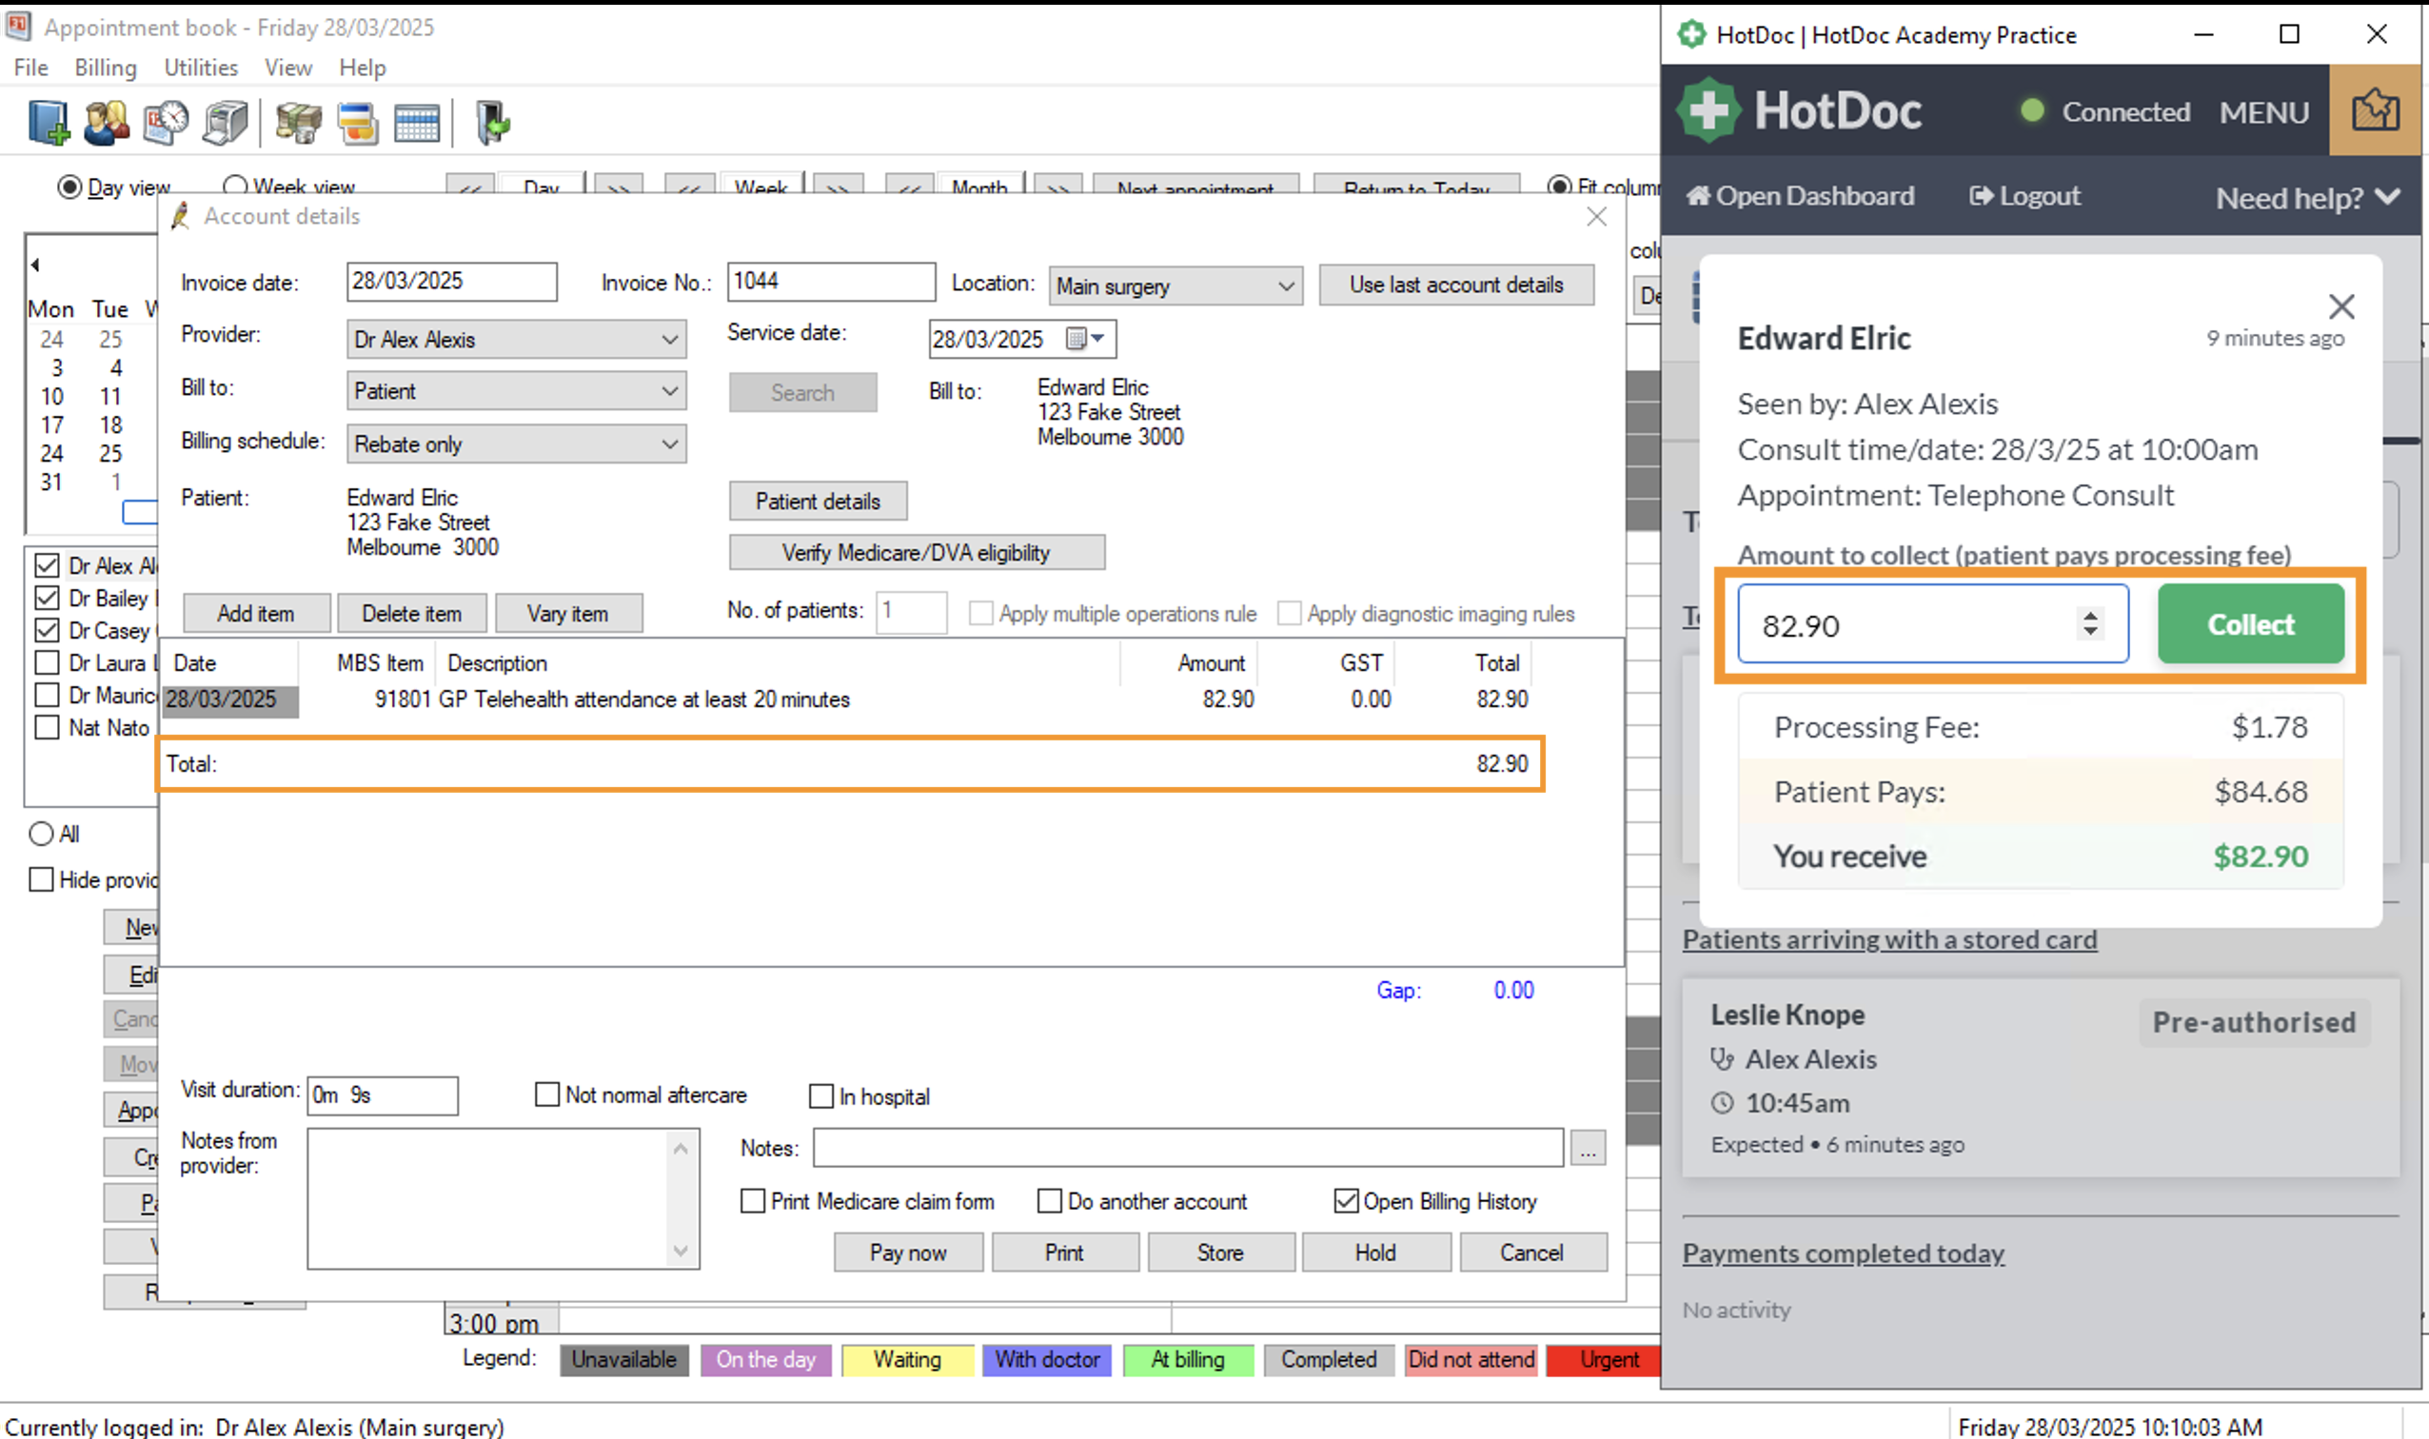Viewport: 2429px width, 1439px height.
Task: Click Verify Medicare/DVA eligibility button
Action: point(917,553)
